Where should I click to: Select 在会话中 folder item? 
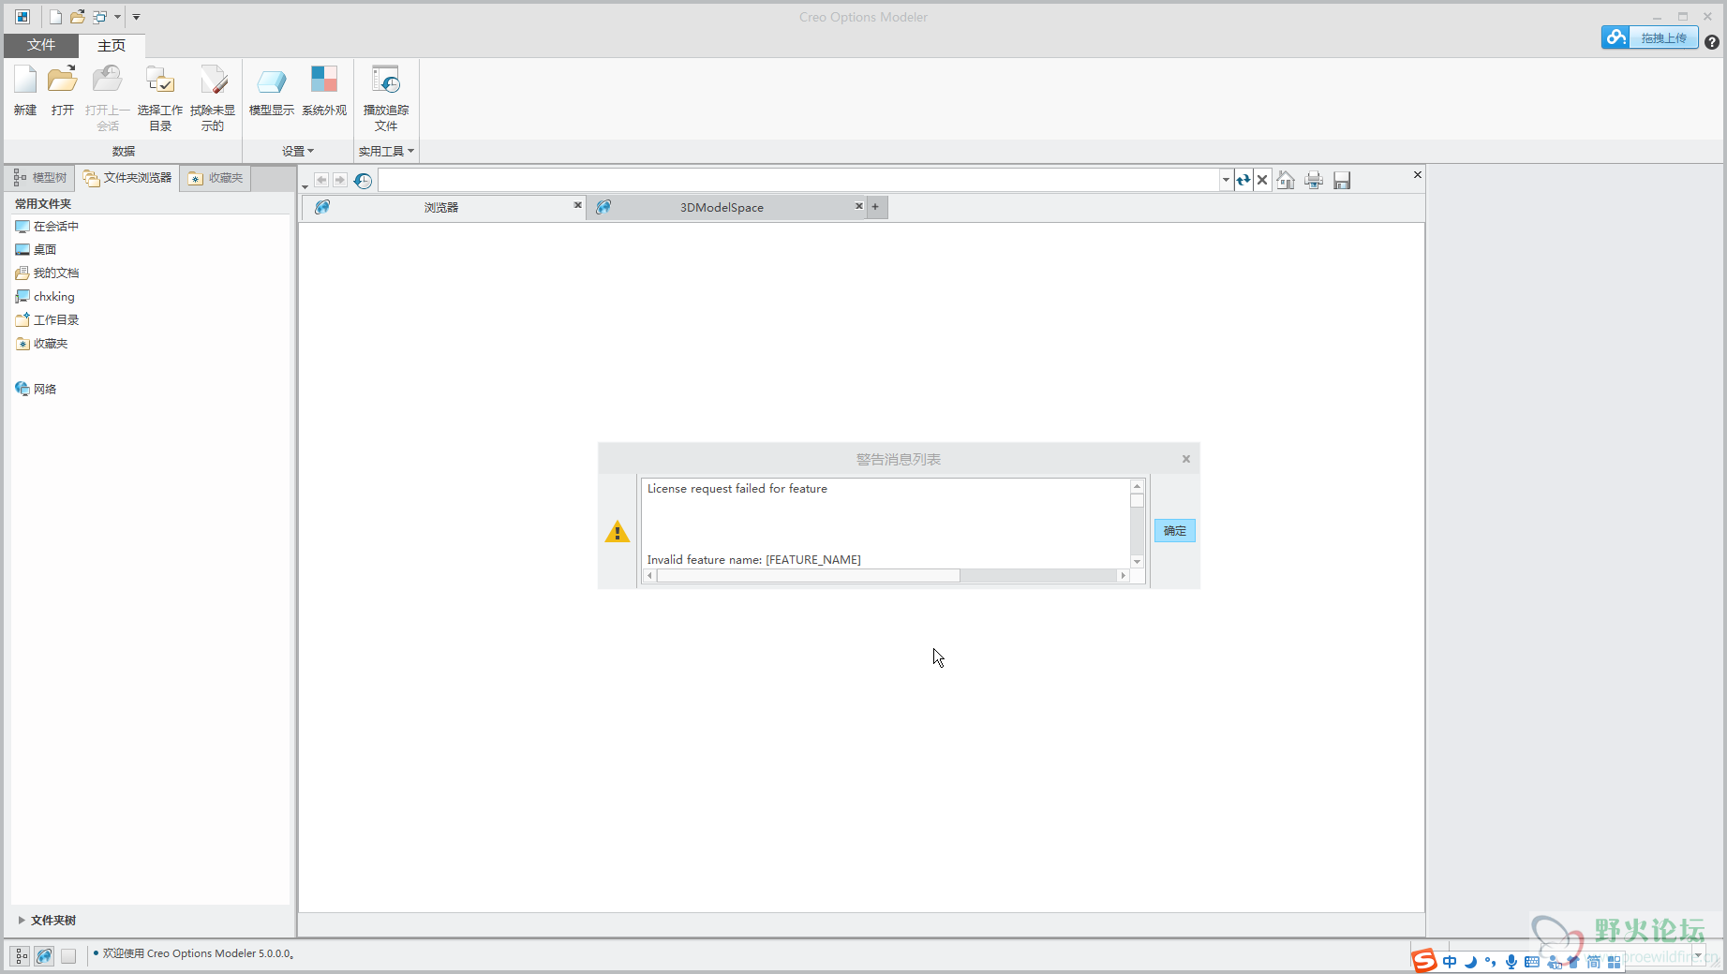point(47,227)
